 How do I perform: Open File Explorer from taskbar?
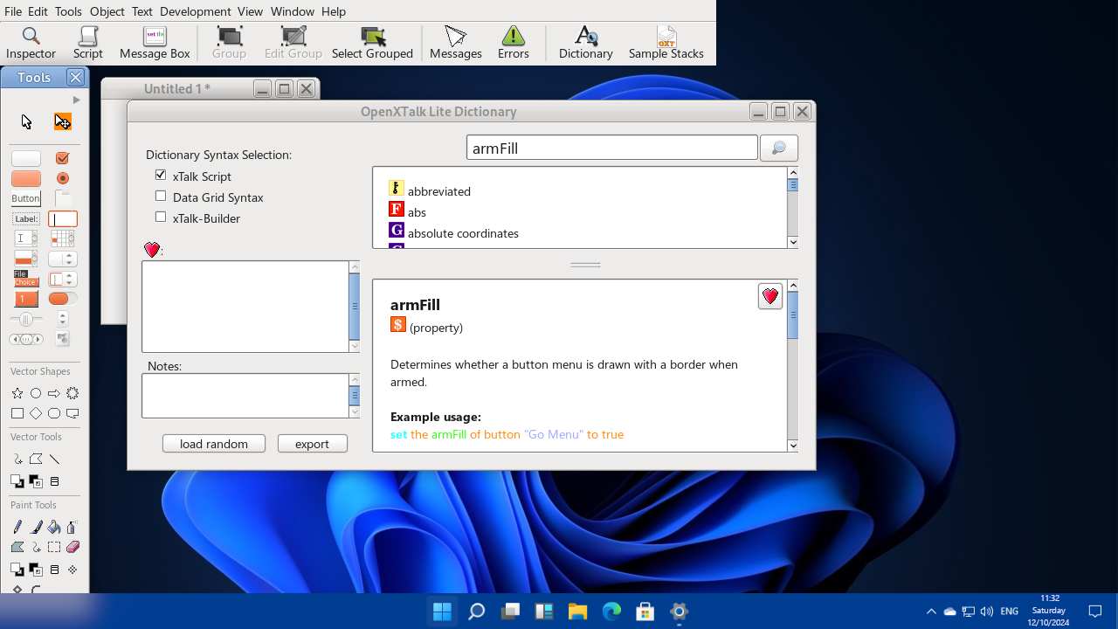click(x=577, y=611)
